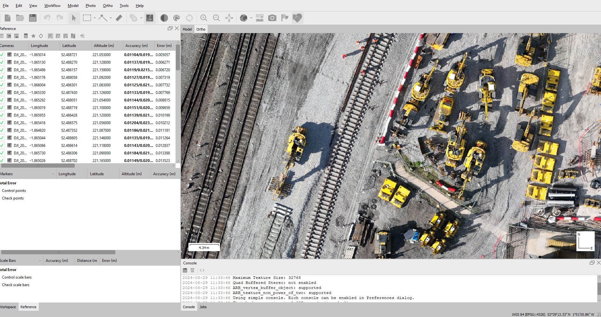Open the rectangle selection dropdown arrow
The image size is (601, 317).
click(95, 18)
